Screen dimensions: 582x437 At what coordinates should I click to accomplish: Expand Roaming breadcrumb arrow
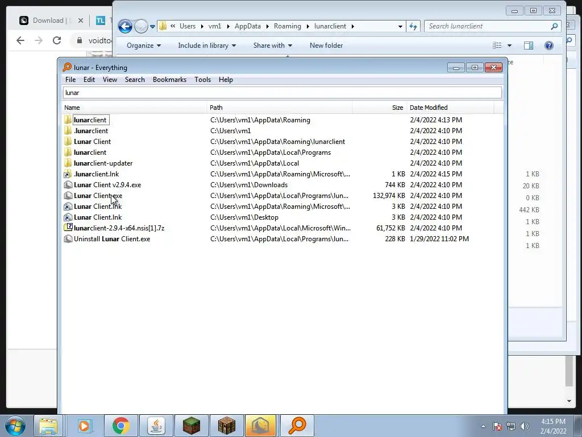pyautogui.click(x=307, y=26)
